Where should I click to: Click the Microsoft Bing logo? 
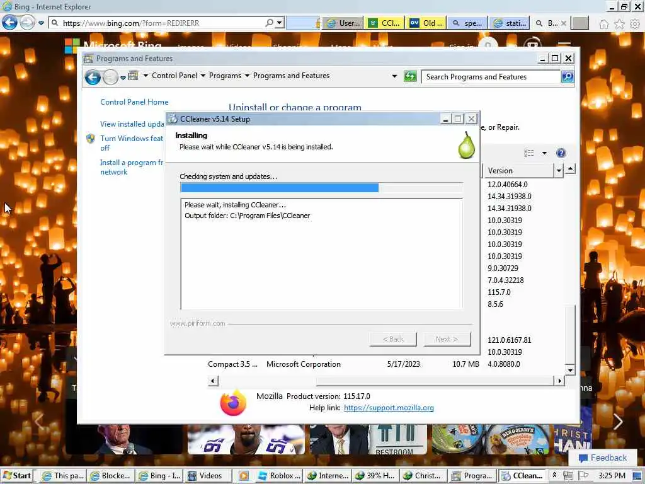113,45
